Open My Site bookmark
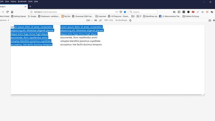 66,16
